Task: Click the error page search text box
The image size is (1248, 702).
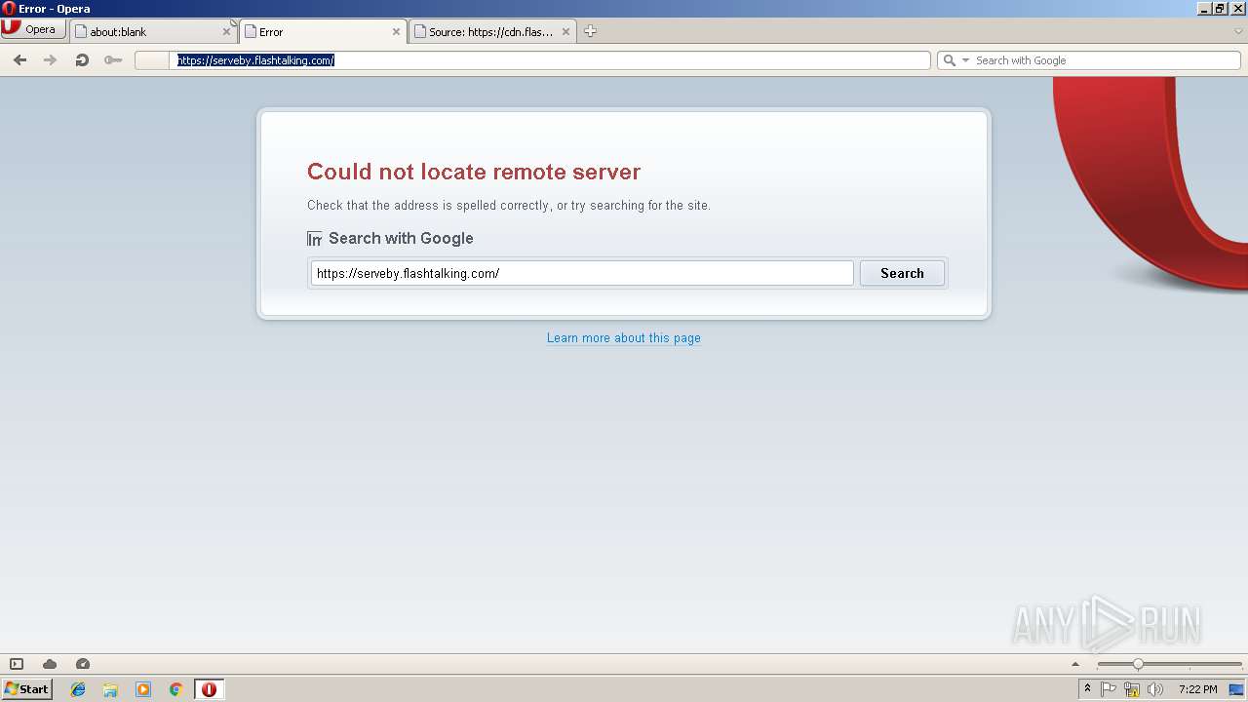Action: pyautogui.click(x=582, y=273)
